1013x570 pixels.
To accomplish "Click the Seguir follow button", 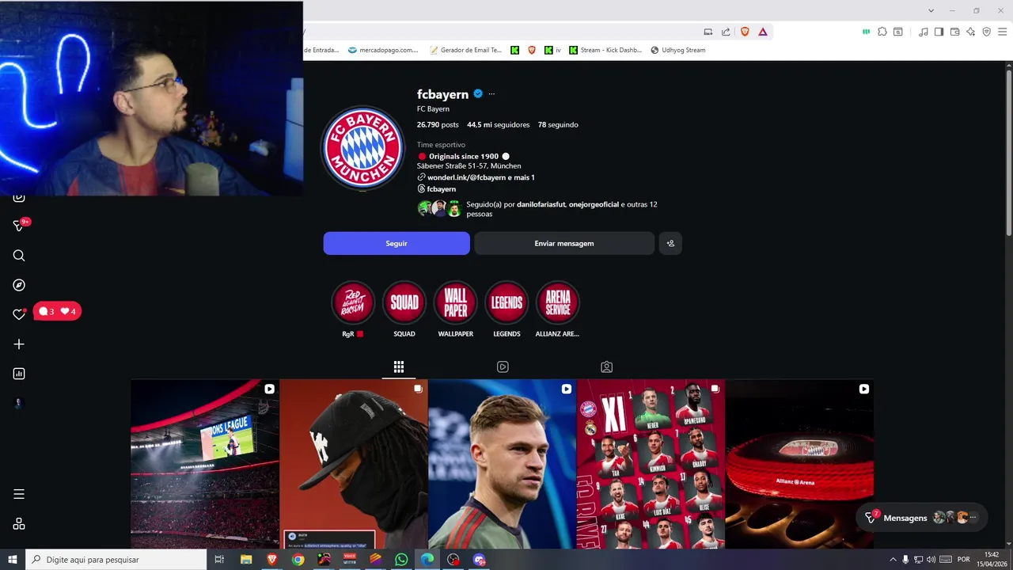I will coord(396,243).
